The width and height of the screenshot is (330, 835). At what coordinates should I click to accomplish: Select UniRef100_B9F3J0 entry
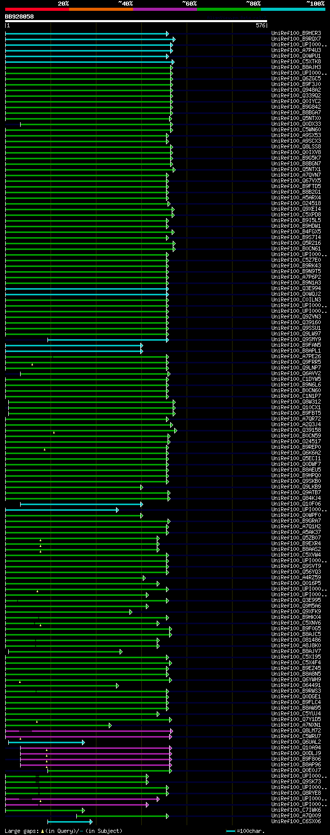tap(296, 85)
